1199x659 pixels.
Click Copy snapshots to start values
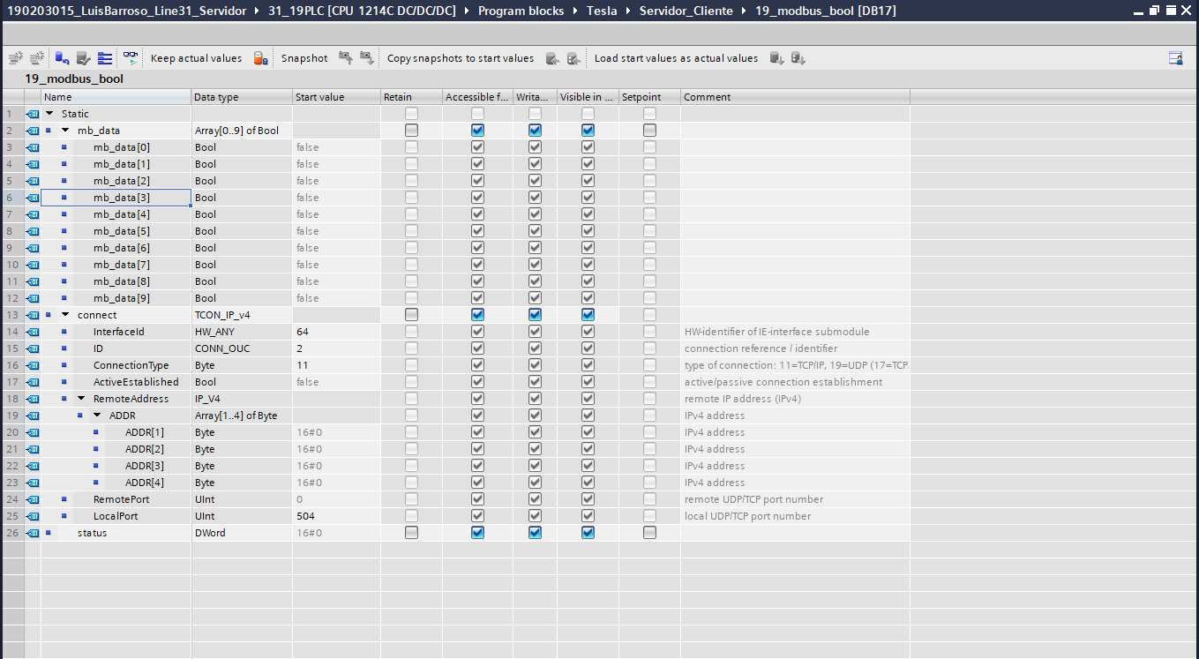(461, 58)
